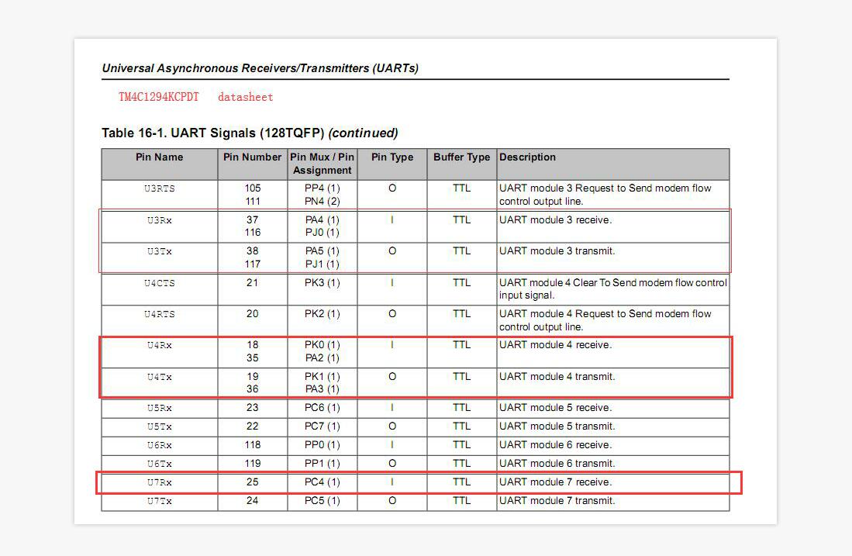The width and height of the screenshot is (852, 556).
Task: Click 'UART module 3 receive.' description
Action: point(556,219)
